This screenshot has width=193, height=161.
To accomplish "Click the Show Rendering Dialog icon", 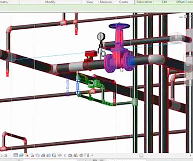I will pyautogui.click(x=38, y=155).
